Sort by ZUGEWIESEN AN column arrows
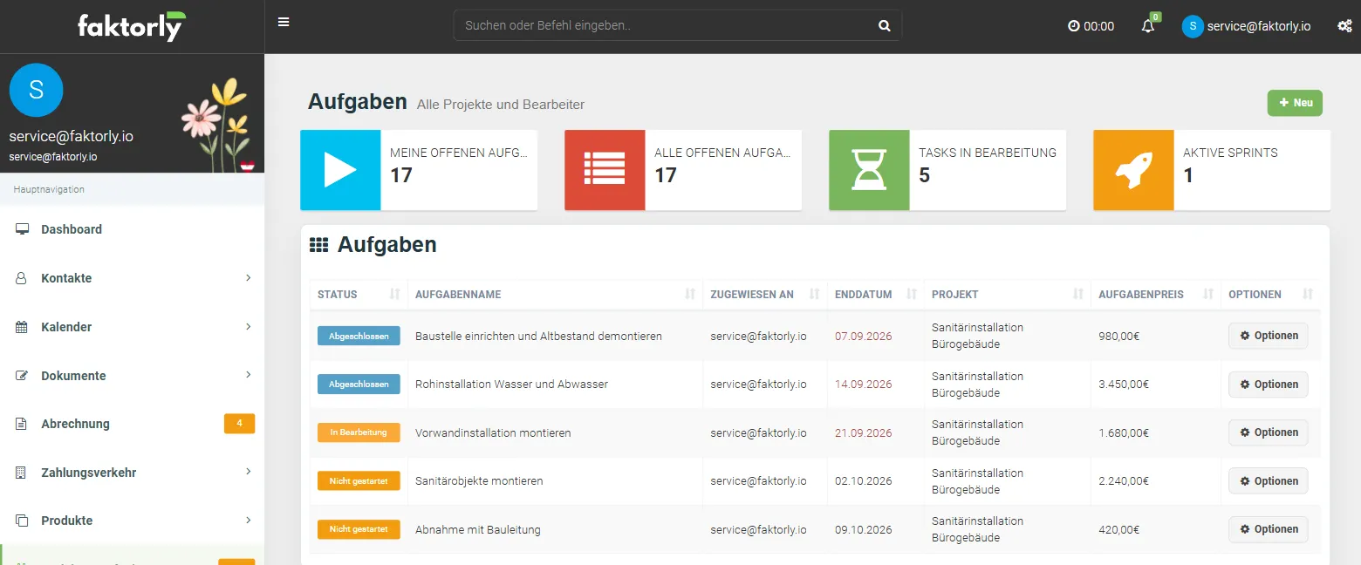 click(814, 295)
